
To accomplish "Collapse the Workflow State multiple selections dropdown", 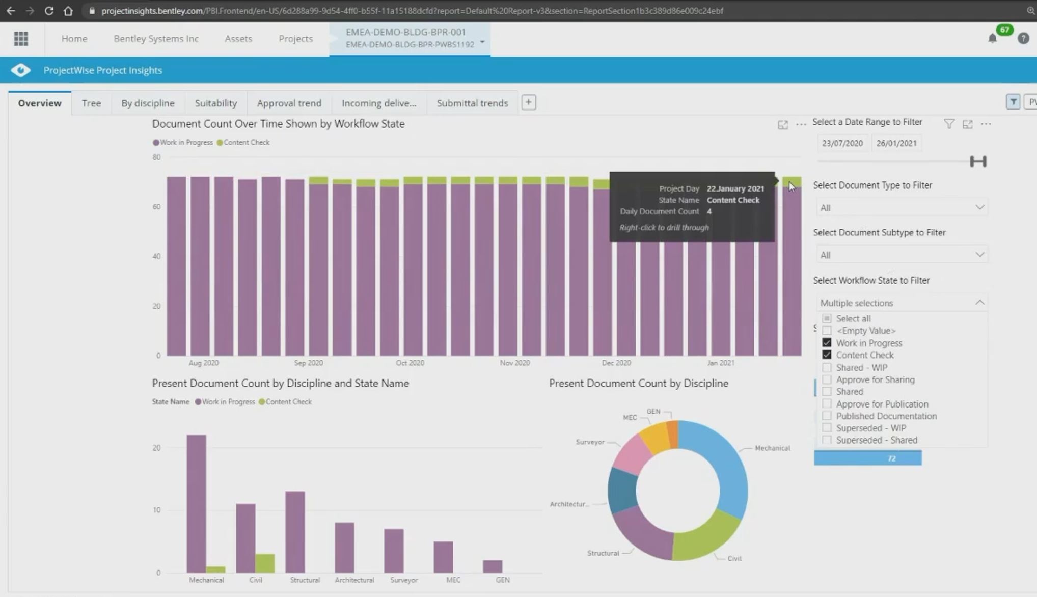I will 979,303.
